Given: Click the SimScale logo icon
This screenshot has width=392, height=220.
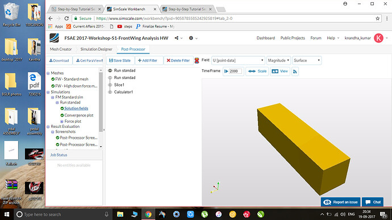Looking at the screenshot, I should click(x=54, y=38).
